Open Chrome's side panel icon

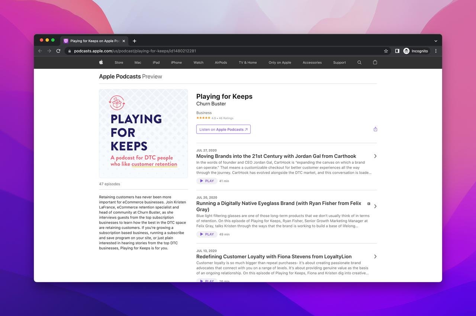(397, 51)
